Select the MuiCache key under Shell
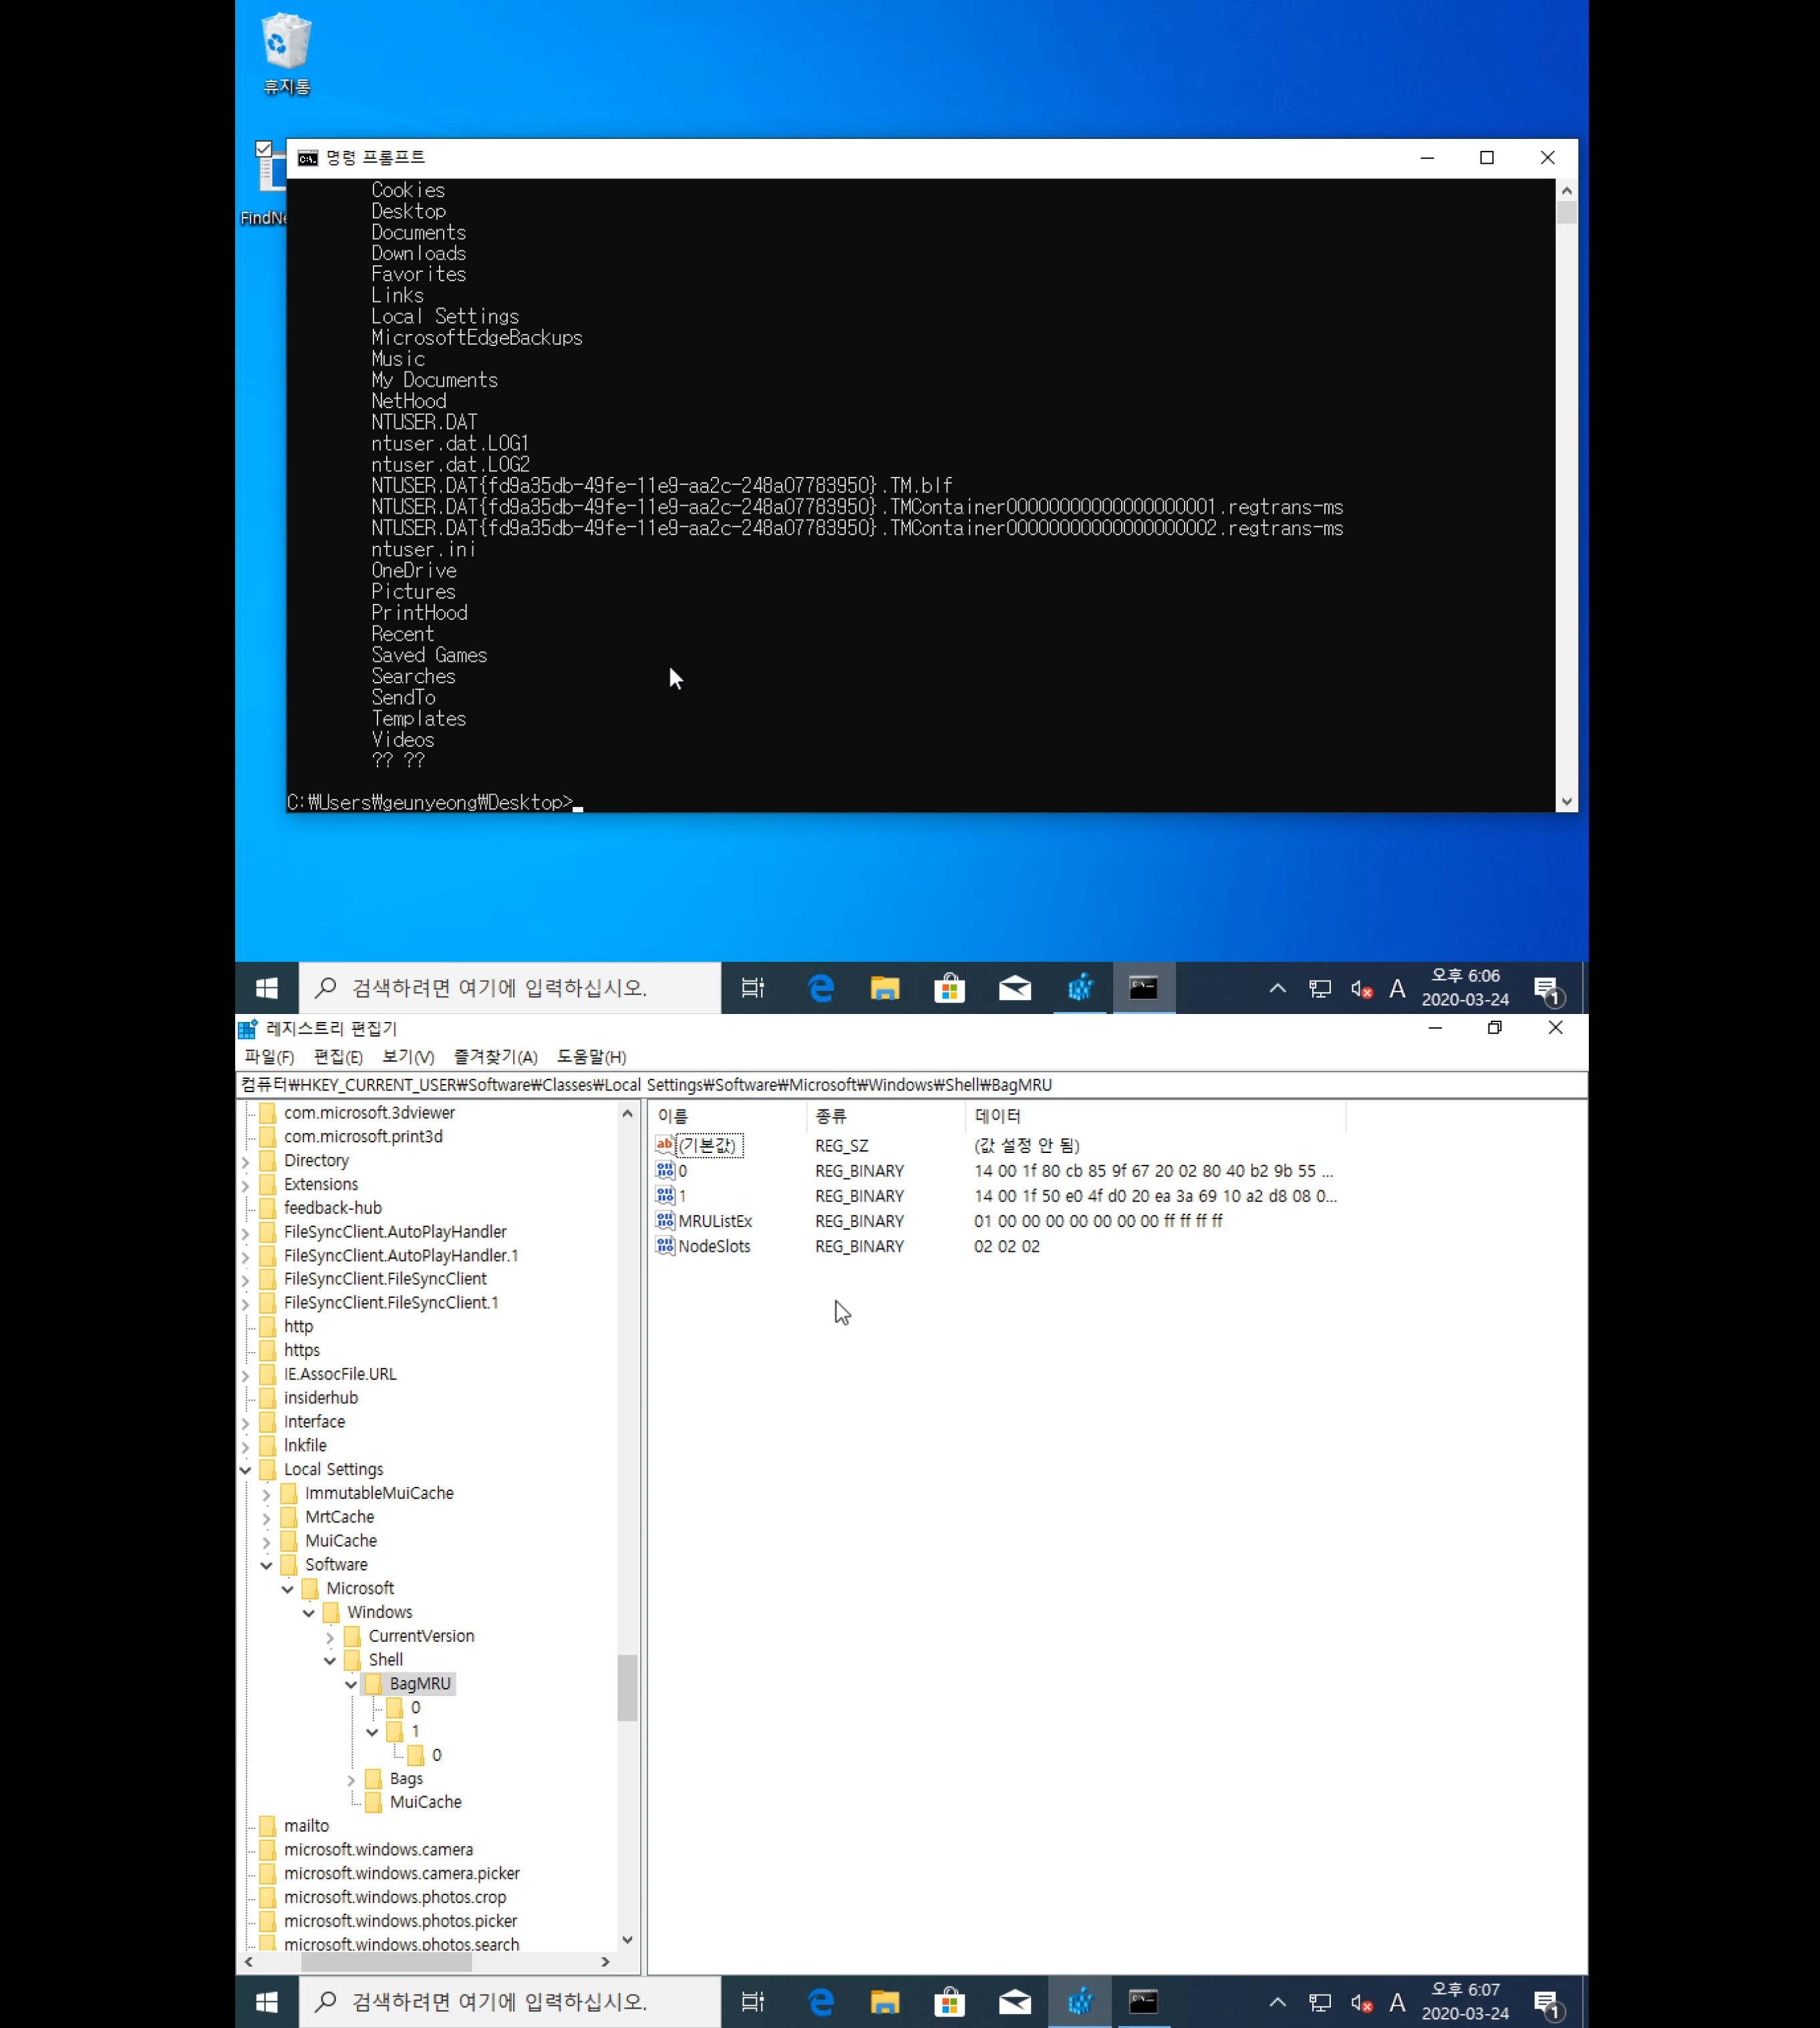The height and width of the screenshot is (2028, 1820). coord(425,1802)
